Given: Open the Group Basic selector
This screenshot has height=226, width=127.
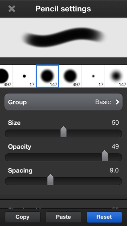Looking at the screenshot, I should (63, 102).
